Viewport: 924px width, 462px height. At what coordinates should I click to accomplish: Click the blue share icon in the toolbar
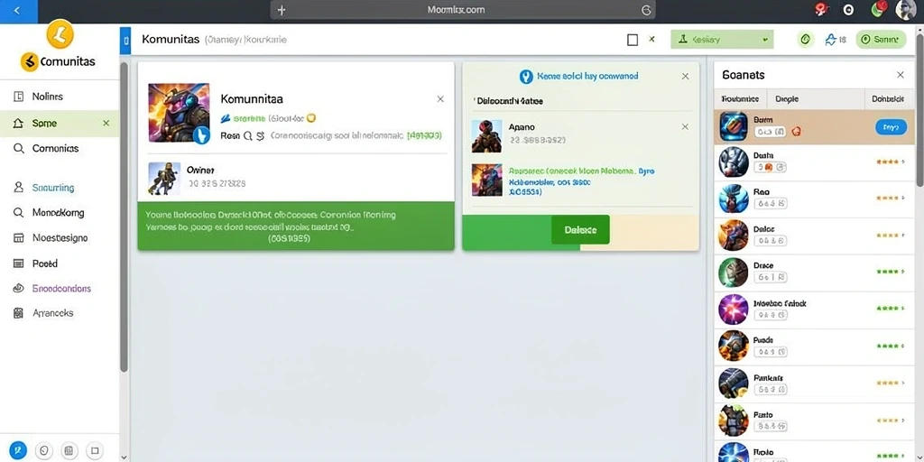[831, 40]
